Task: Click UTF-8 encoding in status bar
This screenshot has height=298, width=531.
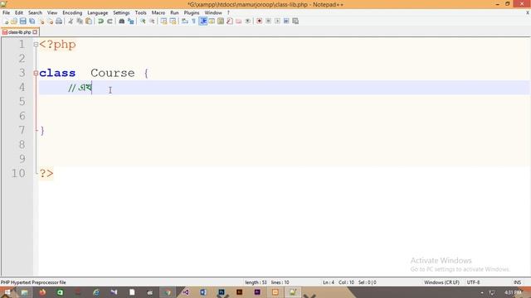Action: [473, 282]
